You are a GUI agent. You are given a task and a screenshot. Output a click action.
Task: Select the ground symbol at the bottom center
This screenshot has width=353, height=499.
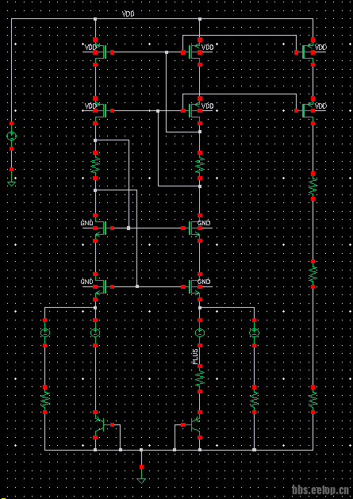(141, 481)
